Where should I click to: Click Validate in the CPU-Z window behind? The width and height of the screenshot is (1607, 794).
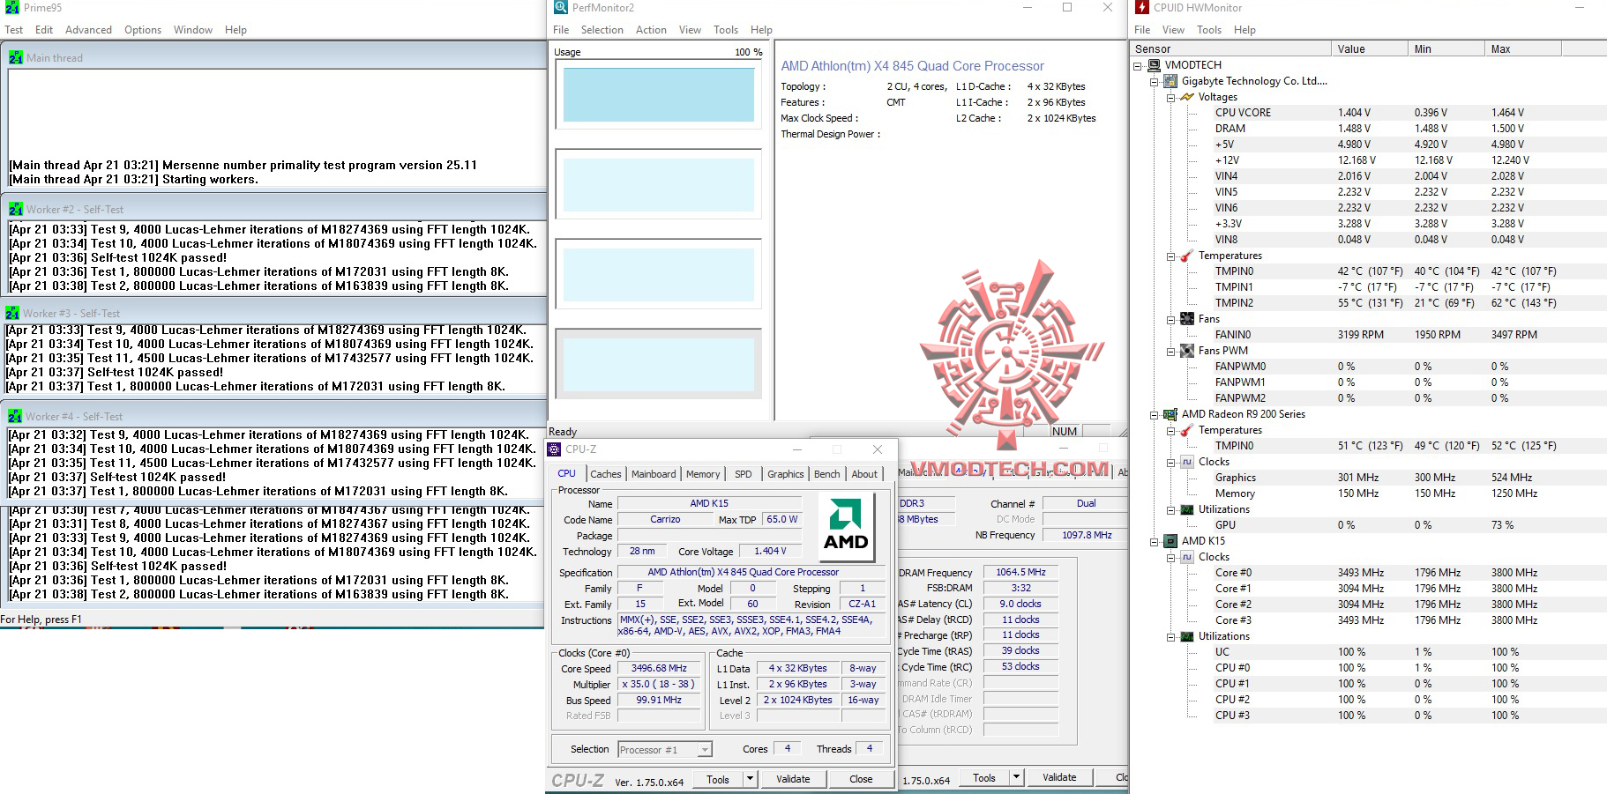1059,777
